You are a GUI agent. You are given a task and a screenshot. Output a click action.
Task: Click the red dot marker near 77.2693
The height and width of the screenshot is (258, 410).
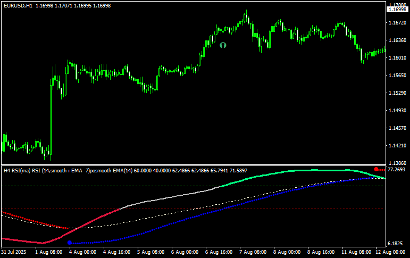click(376, 169)
